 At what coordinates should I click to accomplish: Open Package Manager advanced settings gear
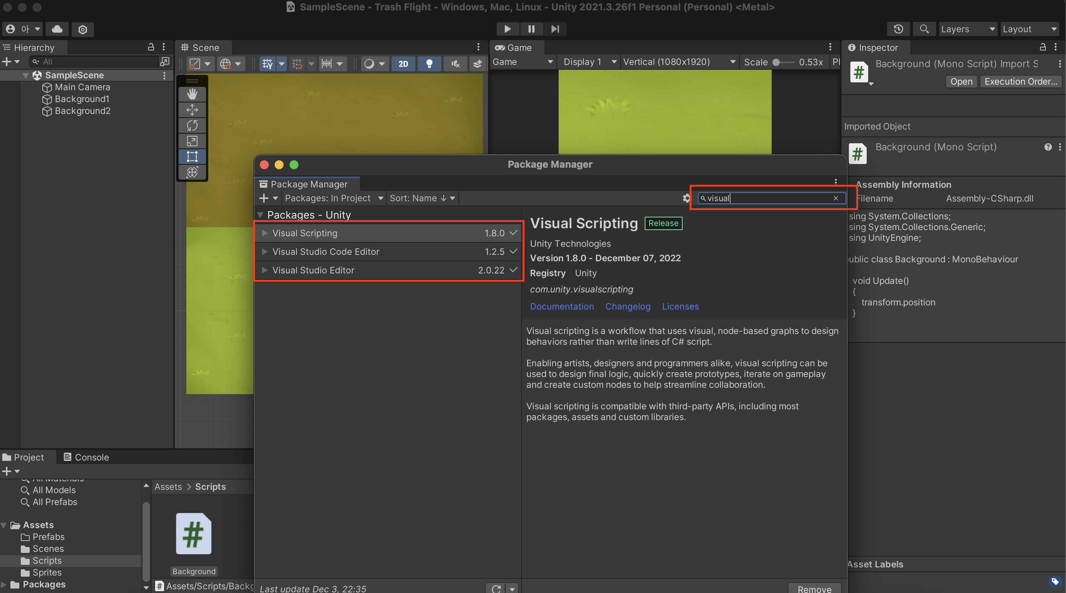(x=686, y=198)
